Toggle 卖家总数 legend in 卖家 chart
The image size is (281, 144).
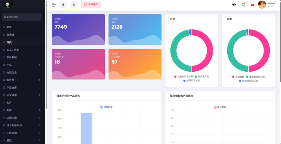pos(238,77)
